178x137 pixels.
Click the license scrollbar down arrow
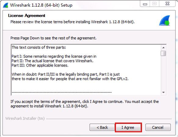pyautogui.click(x=163, y=93)
